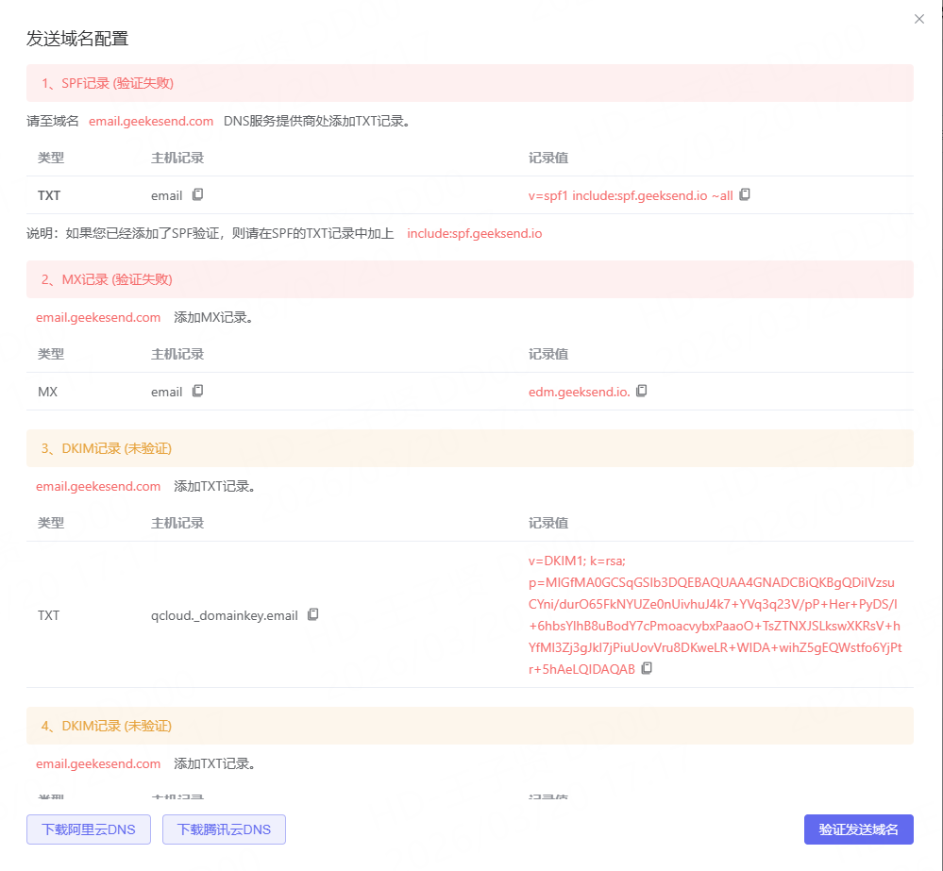Open the email.geekesend.com domain link under SPF

click(151, 121)
